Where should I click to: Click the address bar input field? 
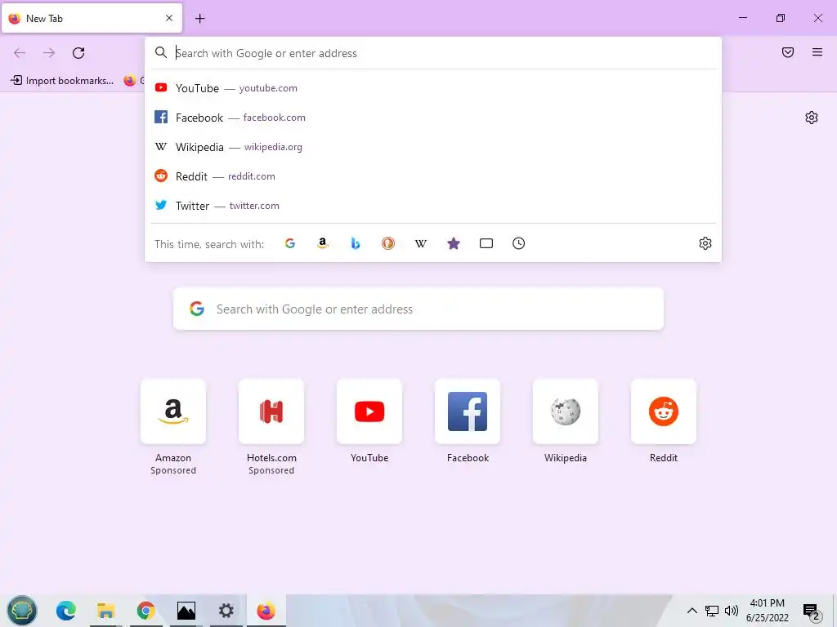coord(433,53)
